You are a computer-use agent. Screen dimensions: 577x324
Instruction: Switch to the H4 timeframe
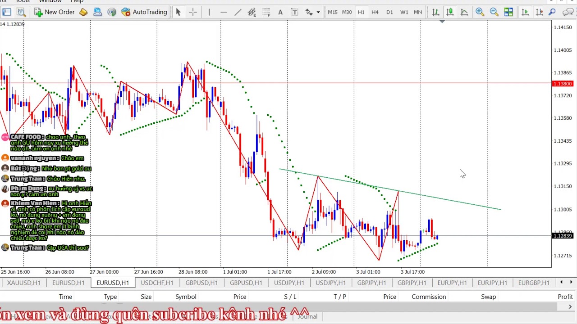click(375, 12)
